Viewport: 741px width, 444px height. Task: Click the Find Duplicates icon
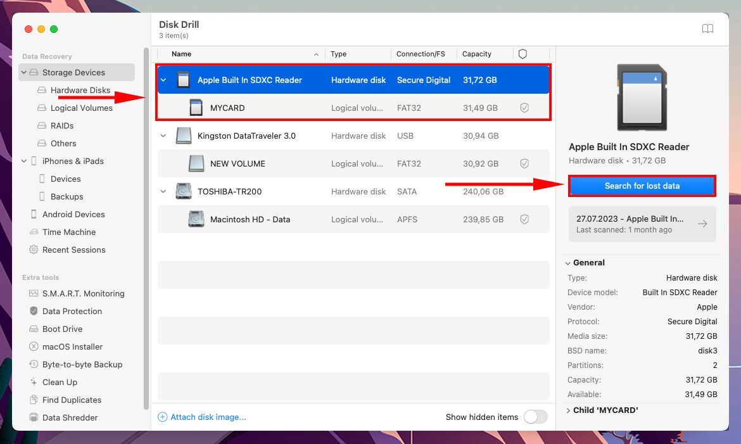tap(34, 400)
